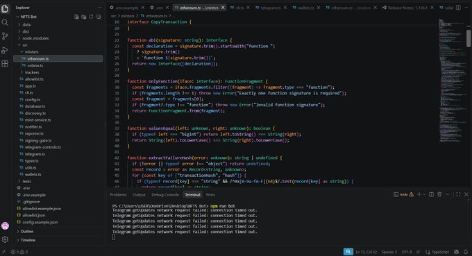472x256 pixels.
Task: Create a new file in NFTS Bot
Action: [x=76, y=17]
